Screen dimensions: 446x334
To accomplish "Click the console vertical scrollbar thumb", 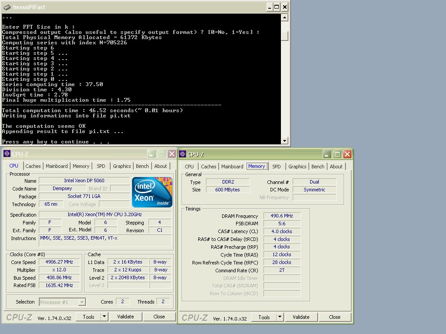I will (x=285, y=36).
